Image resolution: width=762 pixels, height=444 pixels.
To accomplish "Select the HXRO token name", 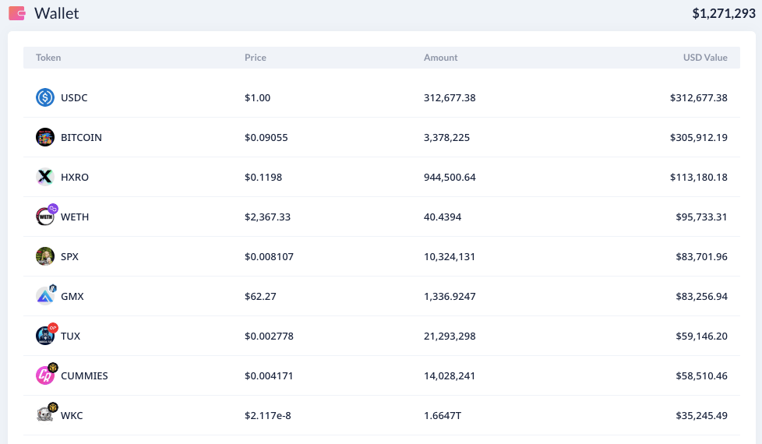I will 74,178.
